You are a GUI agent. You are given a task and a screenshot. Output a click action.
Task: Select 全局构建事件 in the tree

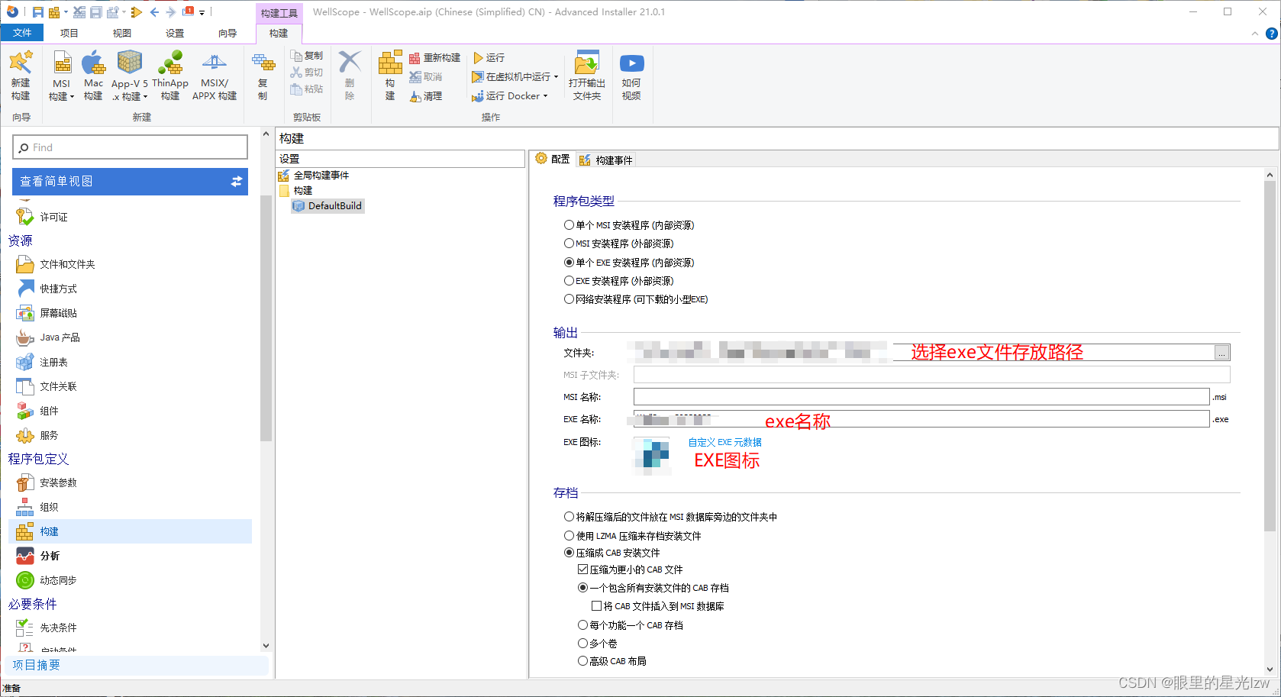click(314, 176)
